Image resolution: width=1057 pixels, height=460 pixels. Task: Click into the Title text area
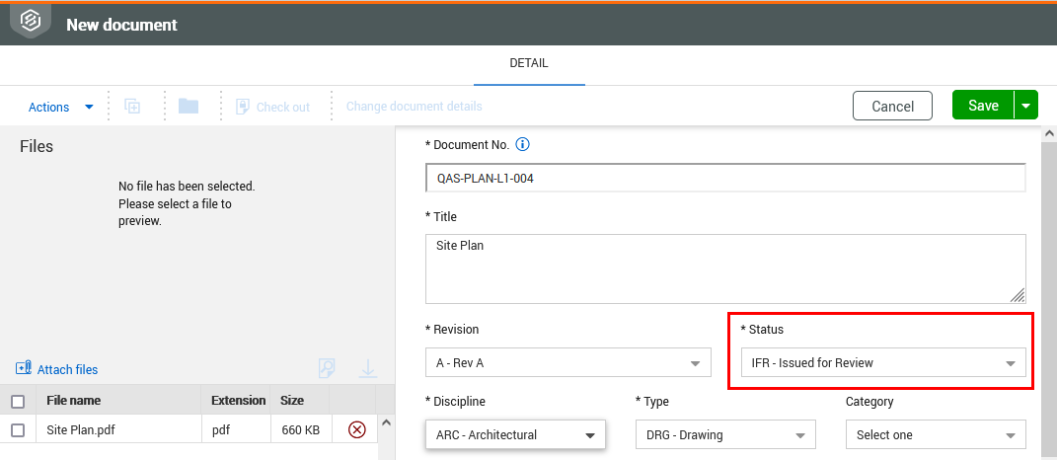point(725,268)
